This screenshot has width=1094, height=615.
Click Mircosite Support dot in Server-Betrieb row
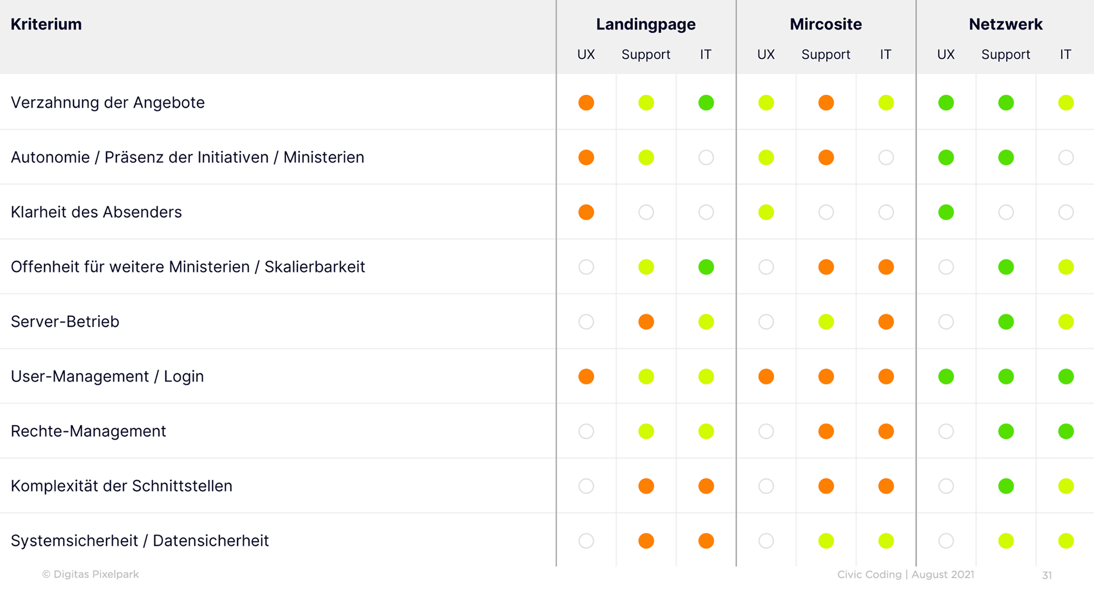(826, 321)
